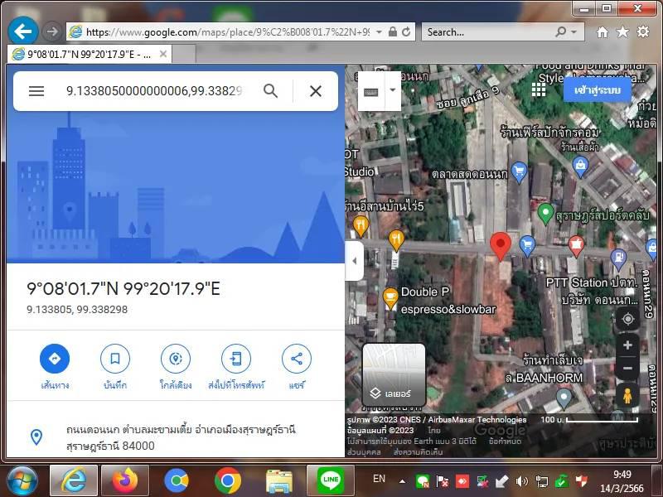Click the Street View pegman icon
The image size is (663, 497).
pyautogui.click(x=627, y=396)
